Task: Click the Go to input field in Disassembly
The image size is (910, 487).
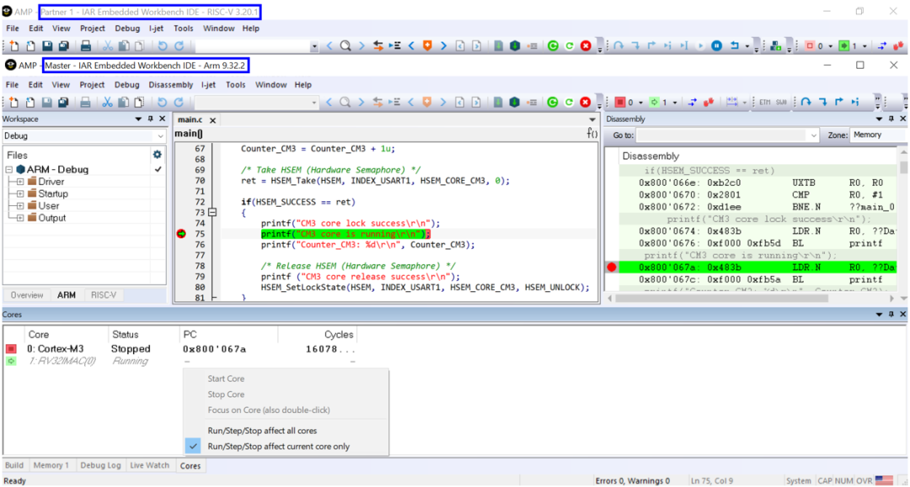Action: click(x=725, y=135)
